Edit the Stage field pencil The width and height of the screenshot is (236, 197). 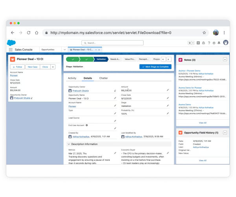coord(168,106)
